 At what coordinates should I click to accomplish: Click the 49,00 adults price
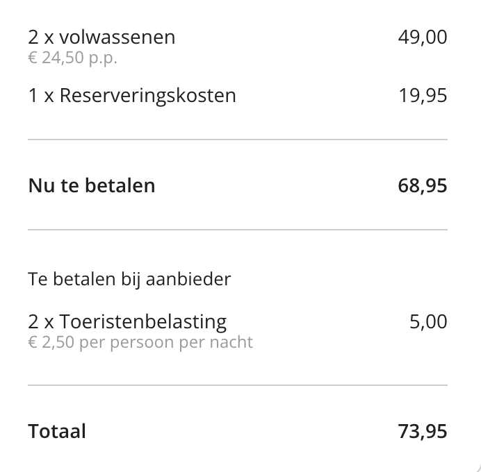[x=422, y=37]
